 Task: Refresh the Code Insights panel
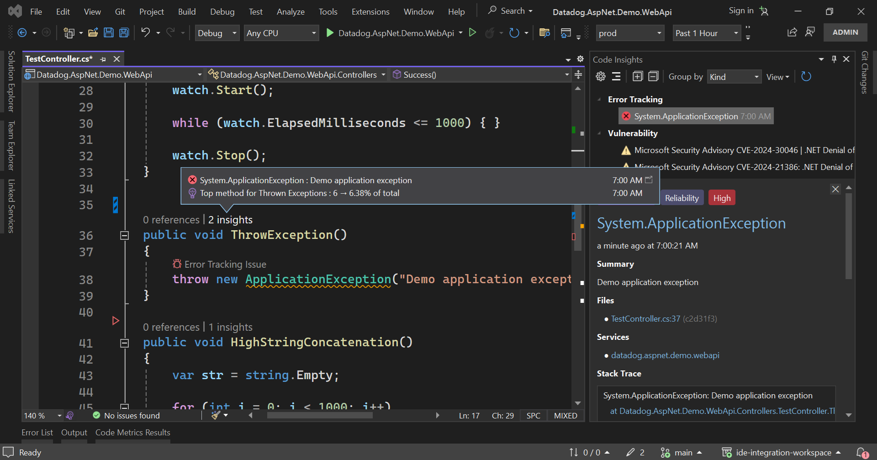coord(806,76)
